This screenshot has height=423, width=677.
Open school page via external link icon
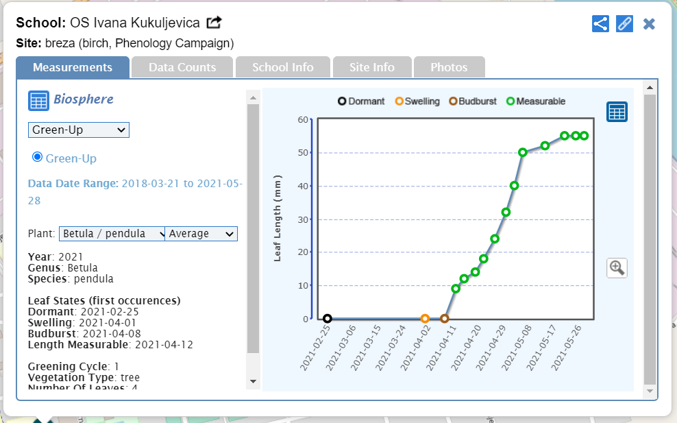coord(214,23)
